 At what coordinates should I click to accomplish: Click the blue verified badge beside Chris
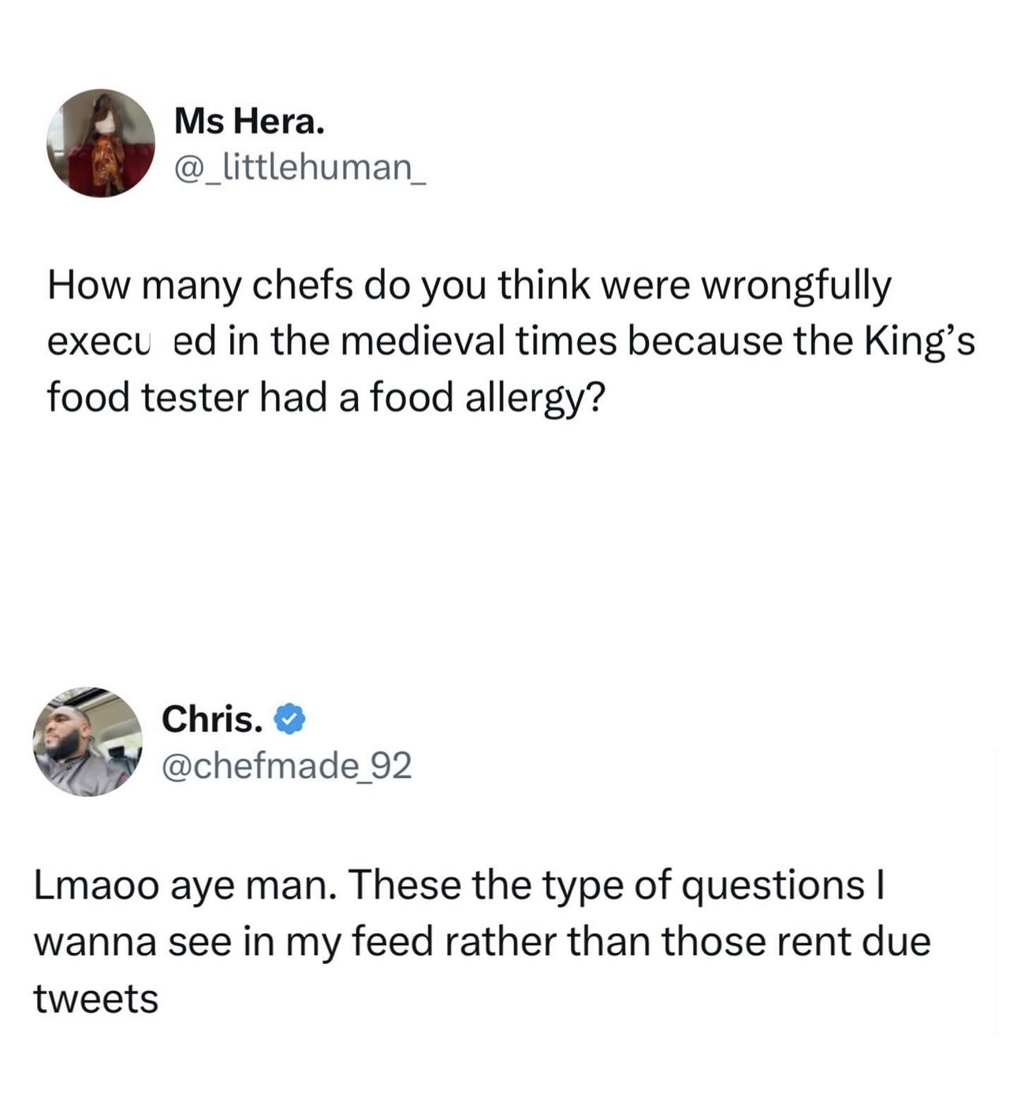point(289,720)
